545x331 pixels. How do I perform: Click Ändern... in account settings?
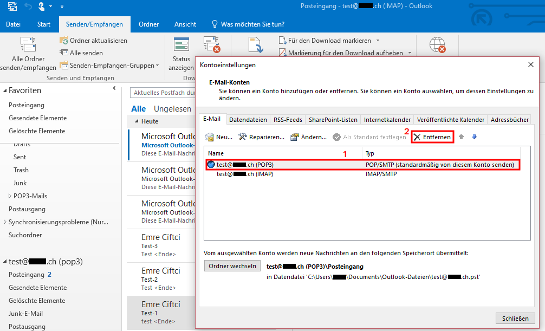[x=309, y=137]
